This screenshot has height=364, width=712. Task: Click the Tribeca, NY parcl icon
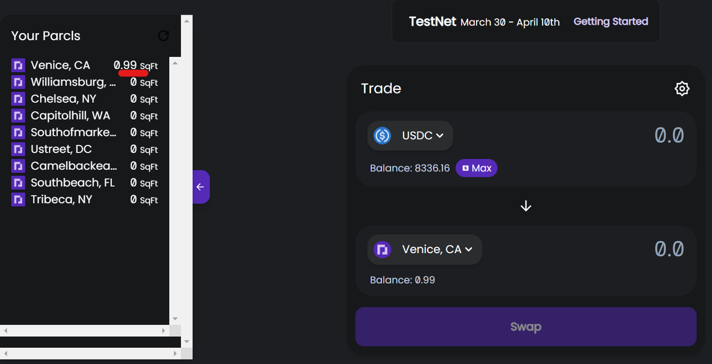pyautogui.click(x=18, y=200)
